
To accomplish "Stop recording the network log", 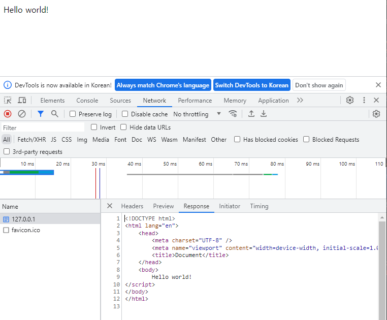I will tap(8, 114).
